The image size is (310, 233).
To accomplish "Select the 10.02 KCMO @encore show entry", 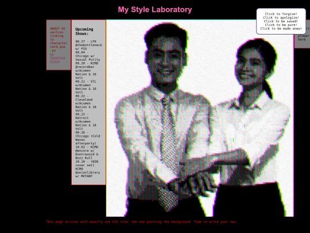I will coord(87,152).
